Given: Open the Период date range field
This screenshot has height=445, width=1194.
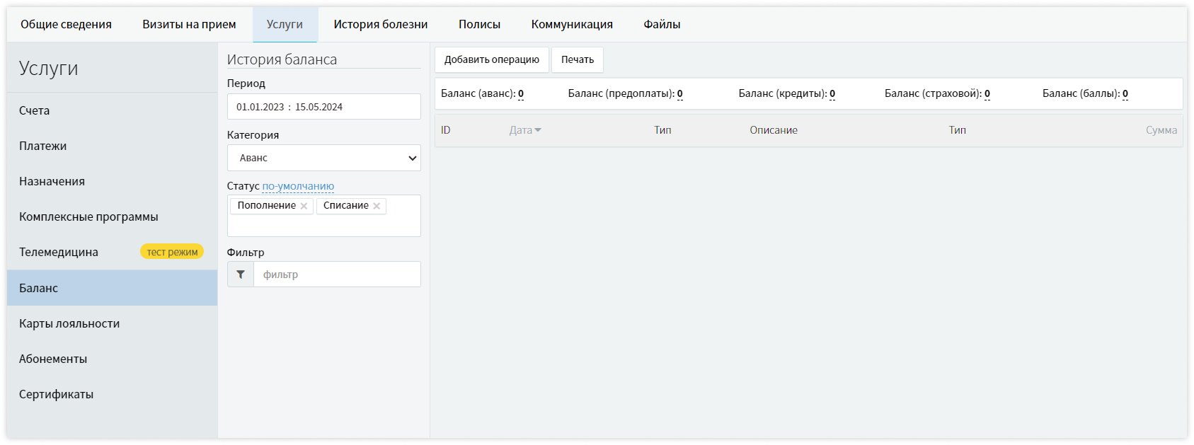Looking at the screenshot, I should pos(323,107).
